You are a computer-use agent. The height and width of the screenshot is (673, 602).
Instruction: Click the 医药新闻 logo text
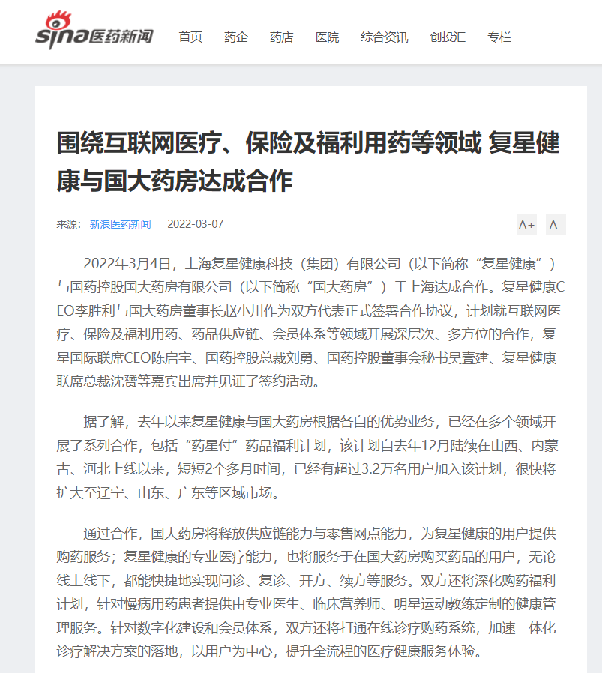click(x=121, y=37)
